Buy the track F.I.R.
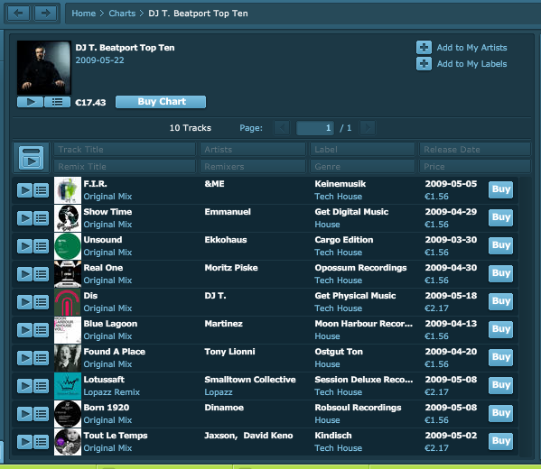 click(500, 190)
